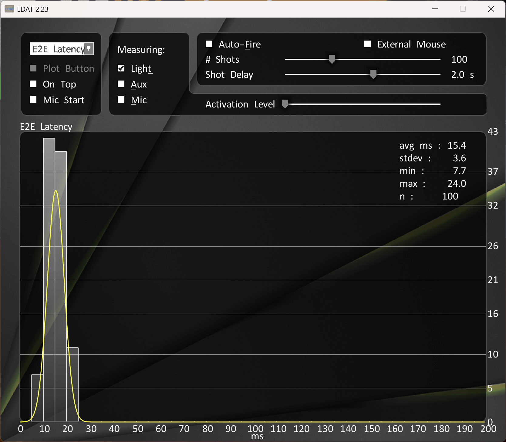Click the Activation Level slider handle
The width and height of the screenshot is (506, 442).
tap(285, 104)
